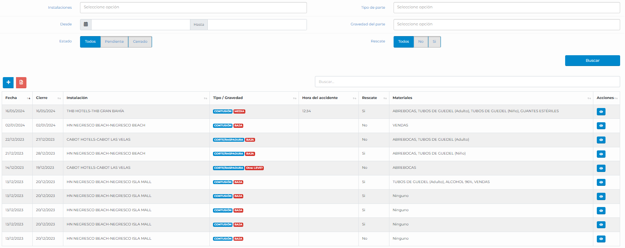Screen dimensions: 625x248
Task: Open eye icon for 22/12/2023 Cabot Las Velas
Action: 601,140
